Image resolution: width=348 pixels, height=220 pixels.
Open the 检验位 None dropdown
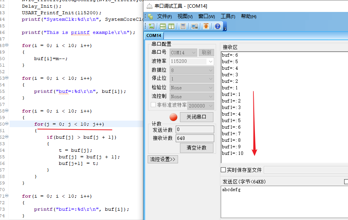click(x=192, y=88)
